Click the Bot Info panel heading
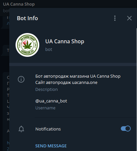Viewport: 137px width, 151px height. click(x=27, y=18)
